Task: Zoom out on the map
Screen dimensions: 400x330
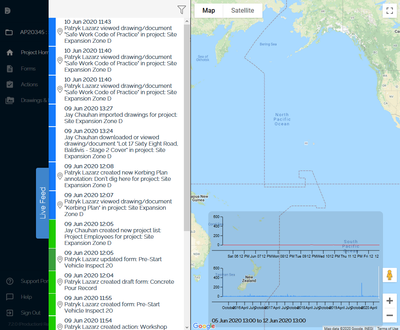Action: click(x=390, y=315)
